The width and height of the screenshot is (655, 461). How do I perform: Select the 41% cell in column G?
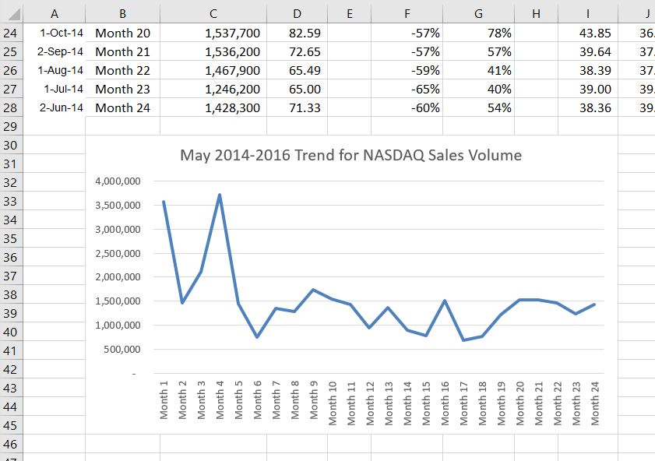point(479,70)
